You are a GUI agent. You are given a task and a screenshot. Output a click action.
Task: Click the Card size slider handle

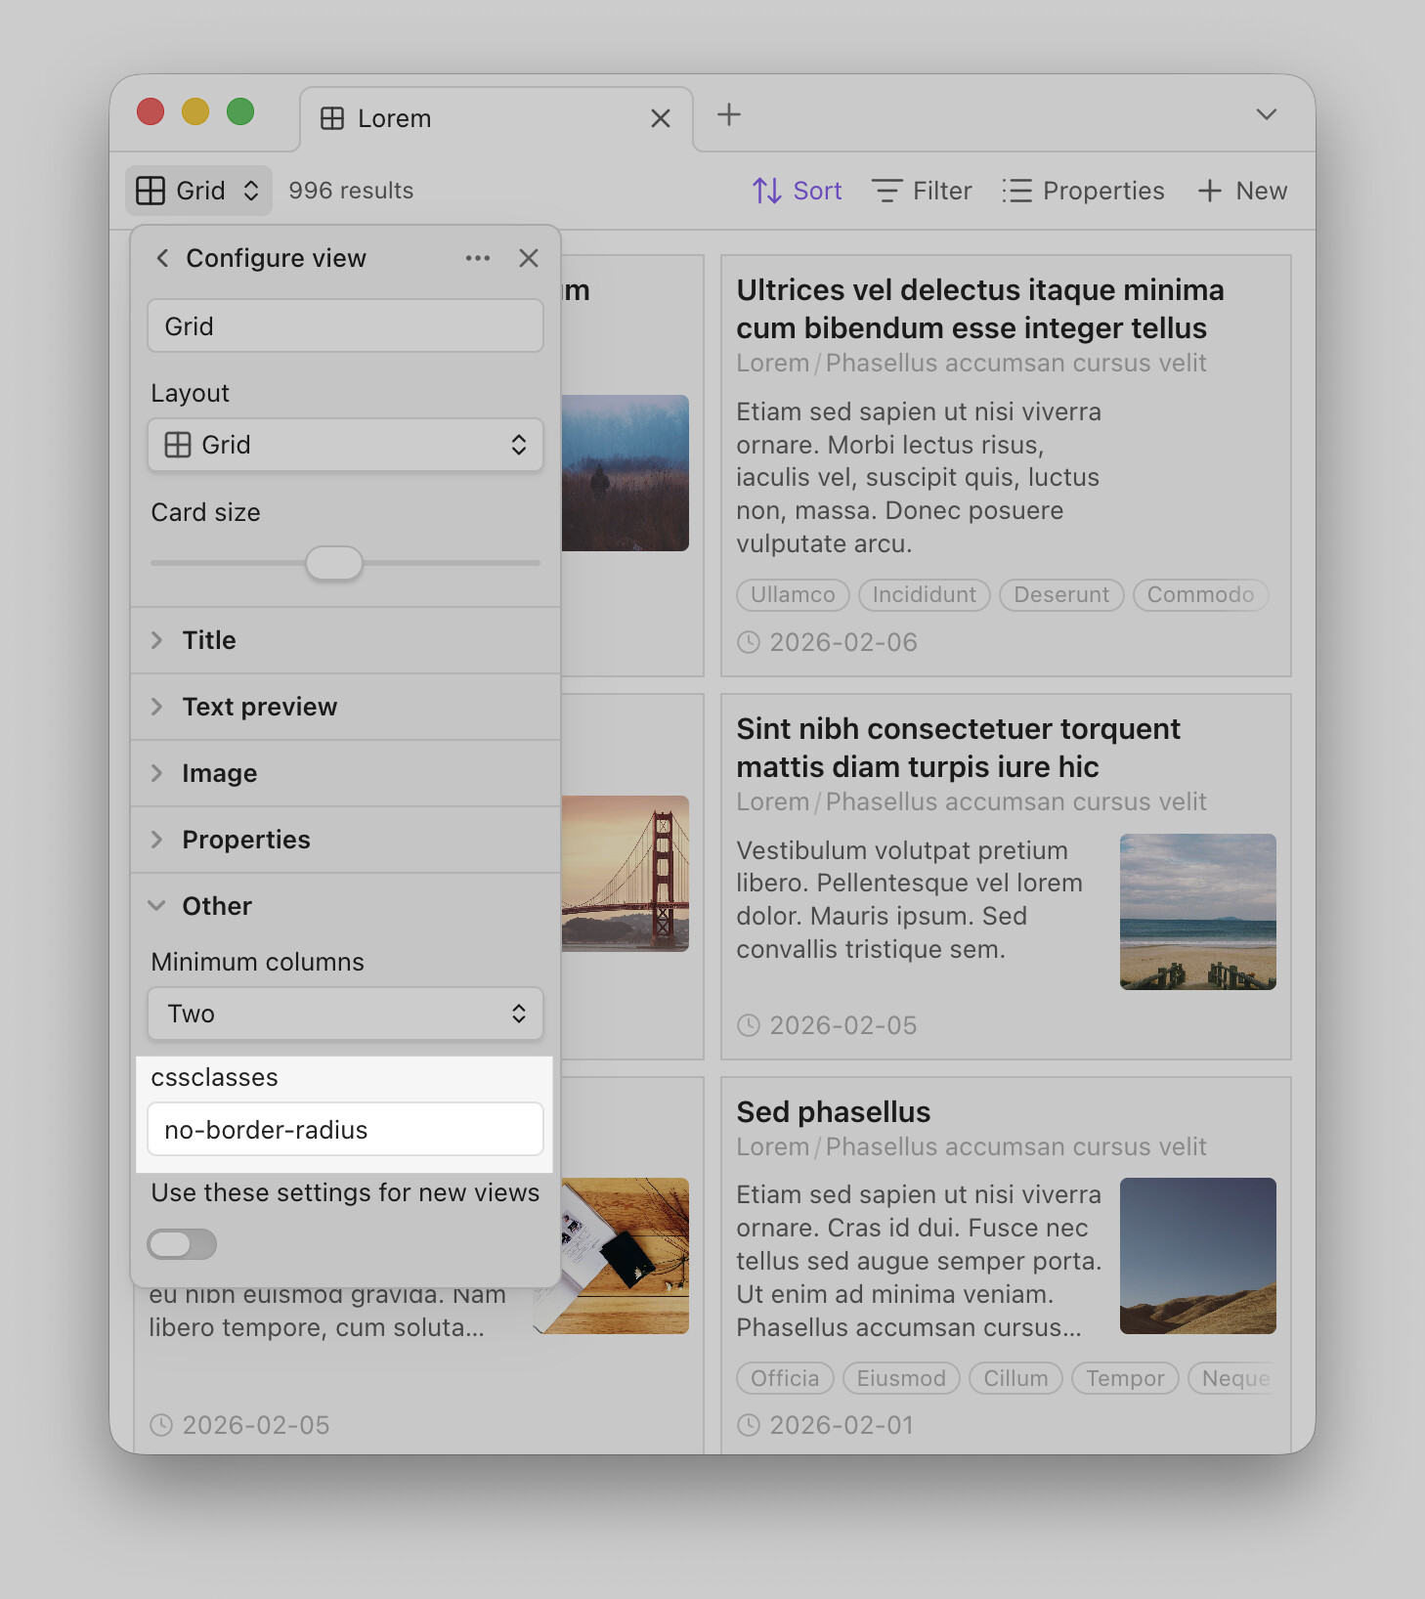[x=334, y=563]
